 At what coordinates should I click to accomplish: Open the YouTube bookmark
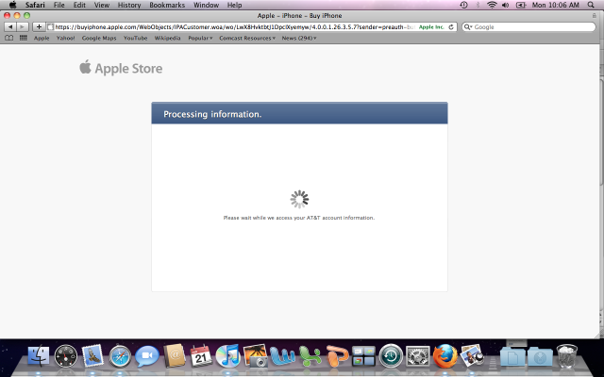(x=135, y=38)
